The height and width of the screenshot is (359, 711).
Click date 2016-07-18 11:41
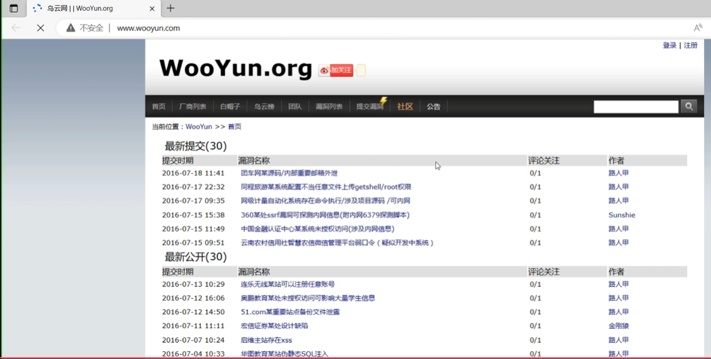tap(193, 173)
